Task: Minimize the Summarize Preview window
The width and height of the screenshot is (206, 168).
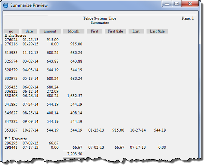Action: [167, 4]
